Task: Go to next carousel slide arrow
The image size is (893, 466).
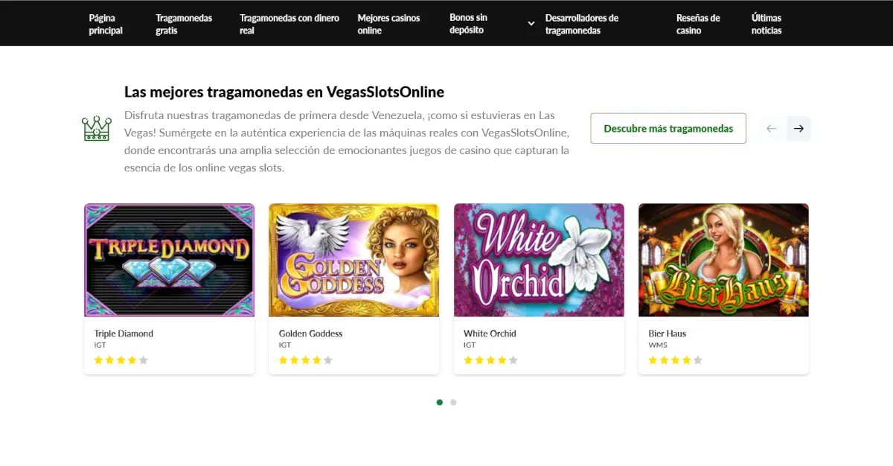Action: [x=798, y=129]
